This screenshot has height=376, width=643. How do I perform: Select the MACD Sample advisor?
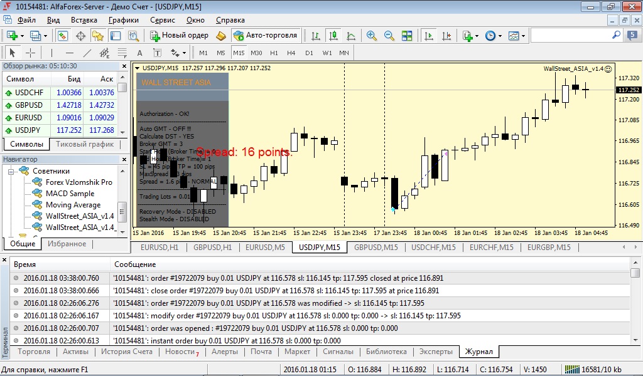click(x=70, y=194)
